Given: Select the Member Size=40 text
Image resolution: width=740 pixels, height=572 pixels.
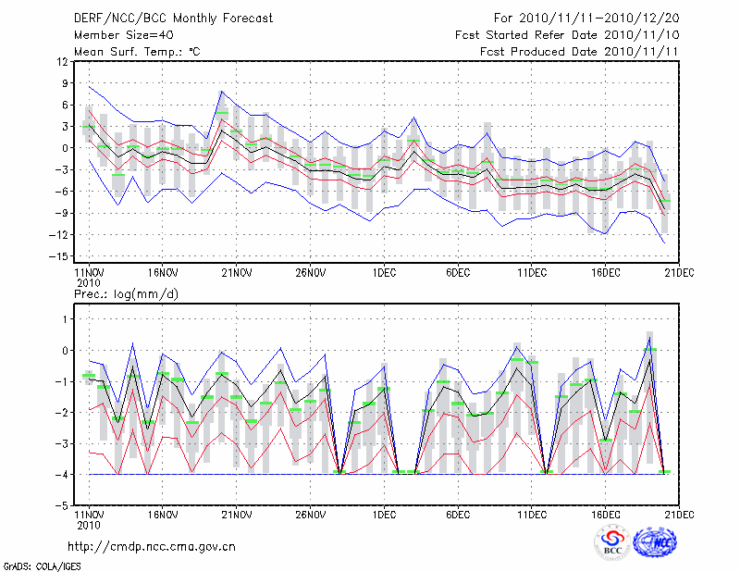Looking at the screenshot, I should click(x=117, y=34).
